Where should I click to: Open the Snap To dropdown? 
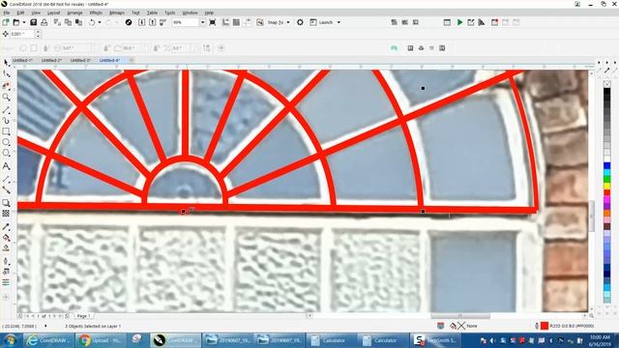(x=279, y=22)
